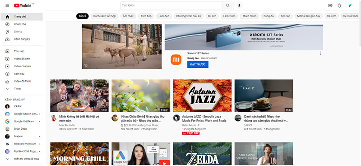Viewport: 361px width, 166px height.
Task: Click the Xiaomi Mi logo
Action: [x=176, y=60]
